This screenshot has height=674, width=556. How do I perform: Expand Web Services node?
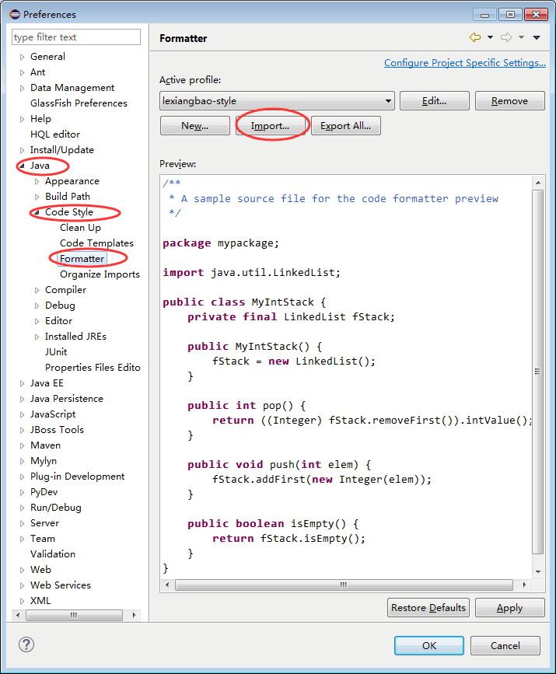pyautogui.click(x=22, y=585)
